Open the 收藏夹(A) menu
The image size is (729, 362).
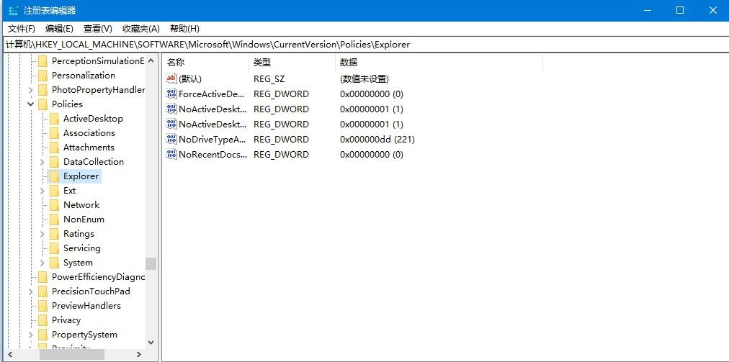tap(140, 29)
